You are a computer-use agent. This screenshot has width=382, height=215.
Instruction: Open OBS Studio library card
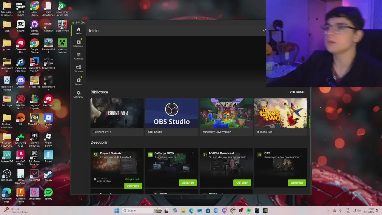click(x=172, y=117)
